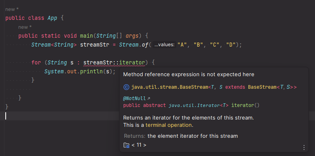Click the 'args' parameter
The width and height of the screenshot is (315, 156).
click(132, 36)
